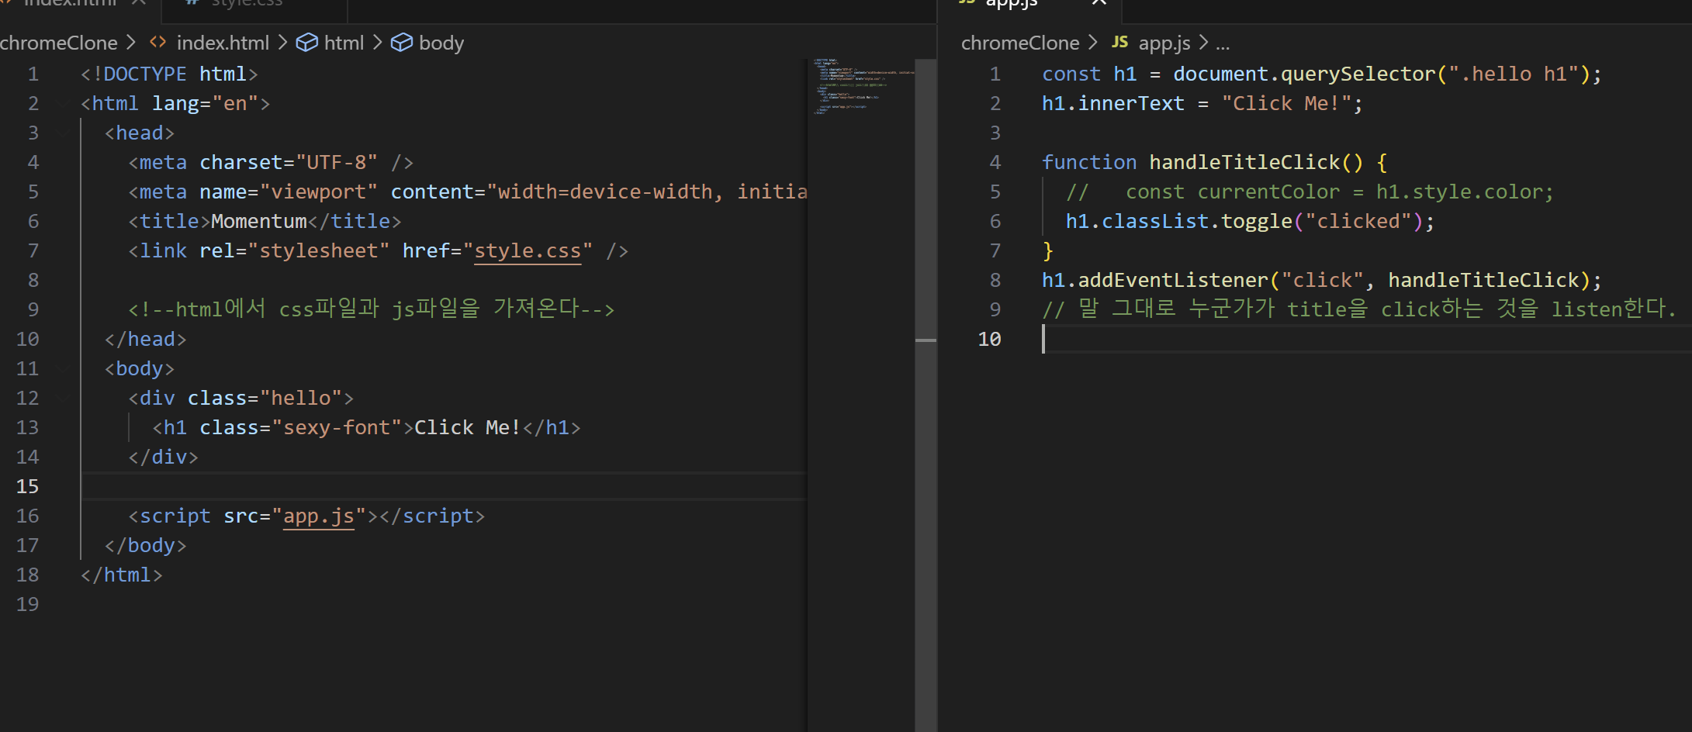The image size is (1692, 732).
Task: Click "click" event string on line 8
Action: point(1323,280)
